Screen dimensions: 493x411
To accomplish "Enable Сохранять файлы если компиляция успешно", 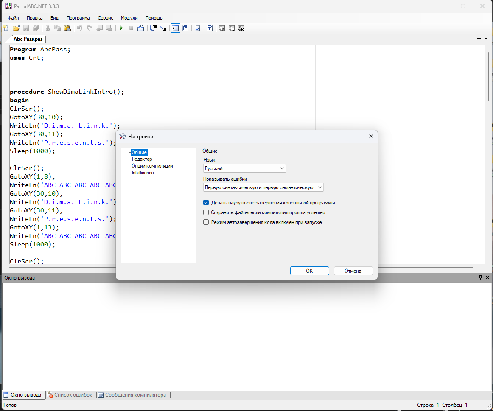I will 206,212.
